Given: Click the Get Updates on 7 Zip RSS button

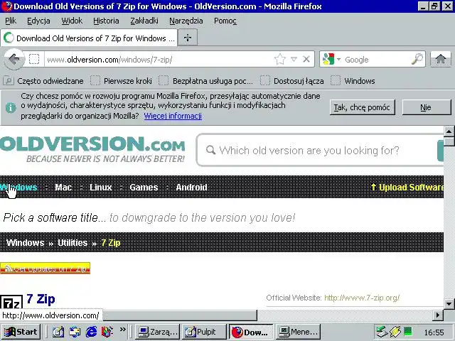Looking at the screenshot, I should point(45,269).
